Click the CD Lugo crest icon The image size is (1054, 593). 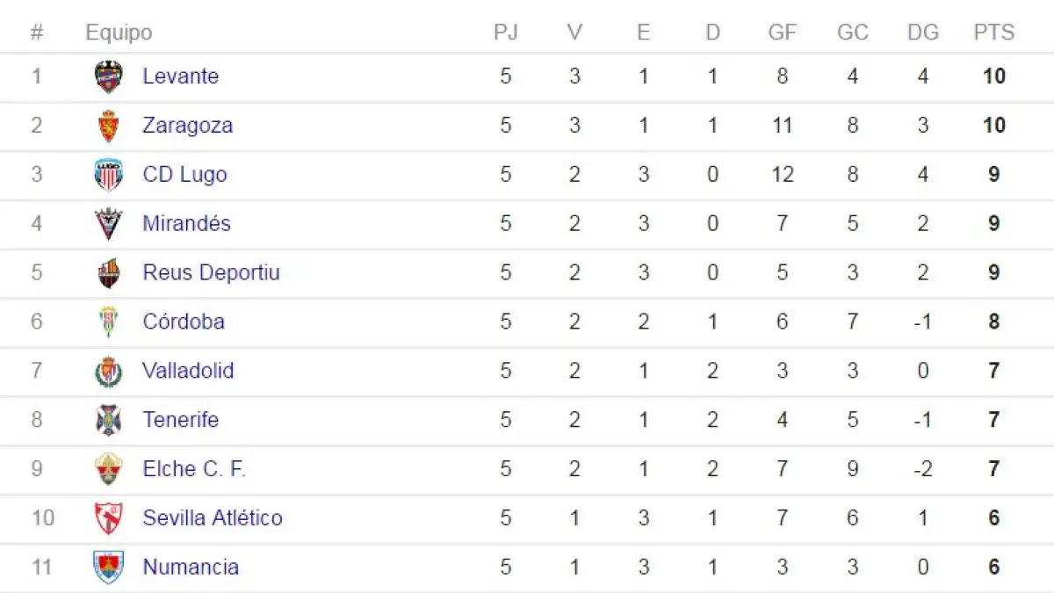(109, 175)
